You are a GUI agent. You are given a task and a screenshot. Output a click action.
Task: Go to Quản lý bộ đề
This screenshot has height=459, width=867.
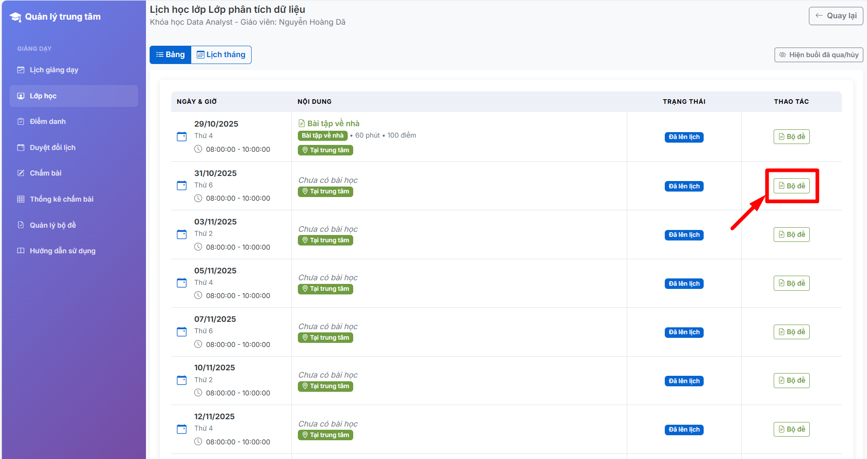pyautogui.click(x=53, y=225)
